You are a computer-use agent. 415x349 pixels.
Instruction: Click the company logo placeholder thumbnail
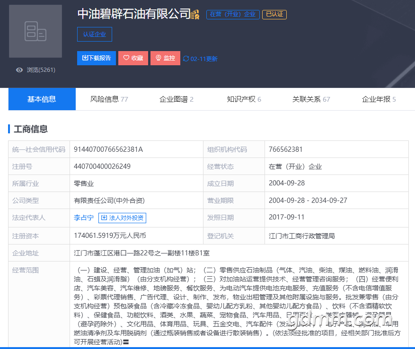tap(35, 31)
